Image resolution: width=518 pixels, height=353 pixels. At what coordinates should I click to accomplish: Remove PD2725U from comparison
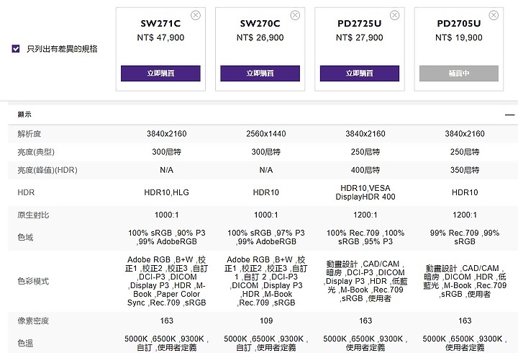394,15
